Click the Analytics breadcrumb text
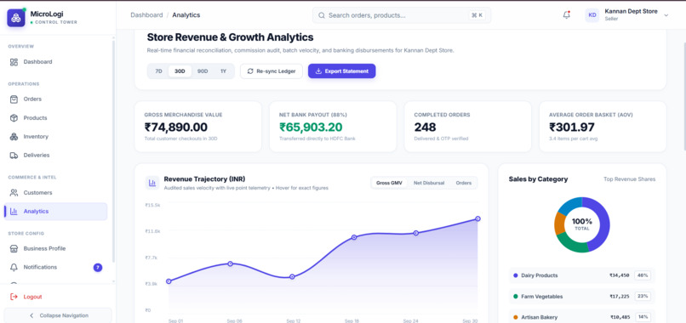This screenshot has width=686, height=323. (186, 14)
